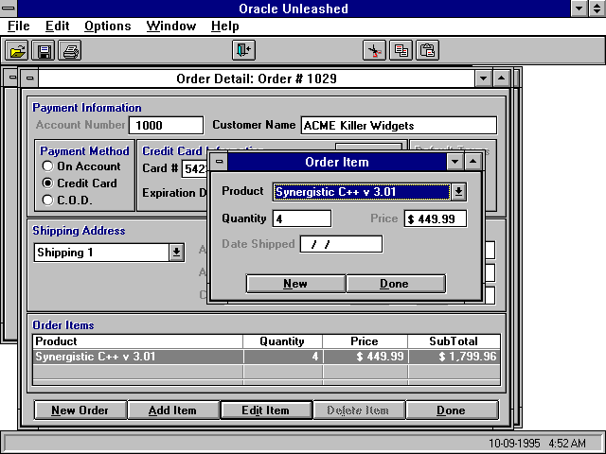Click the Add Item button

point(172,410)
